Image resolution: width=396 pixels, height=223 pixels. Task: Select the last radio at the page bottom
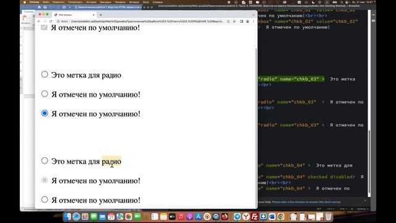coord(45,199)
